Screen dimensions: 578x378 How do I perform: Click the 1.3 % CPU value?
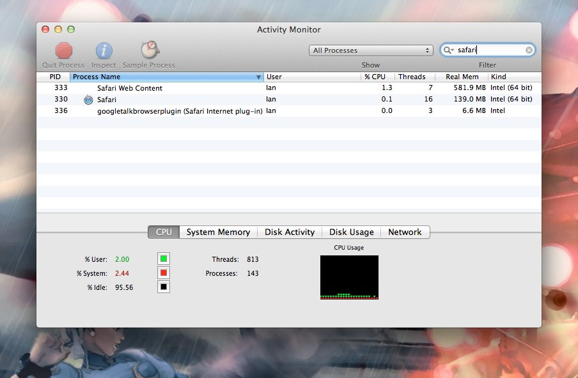click(387, 87)
